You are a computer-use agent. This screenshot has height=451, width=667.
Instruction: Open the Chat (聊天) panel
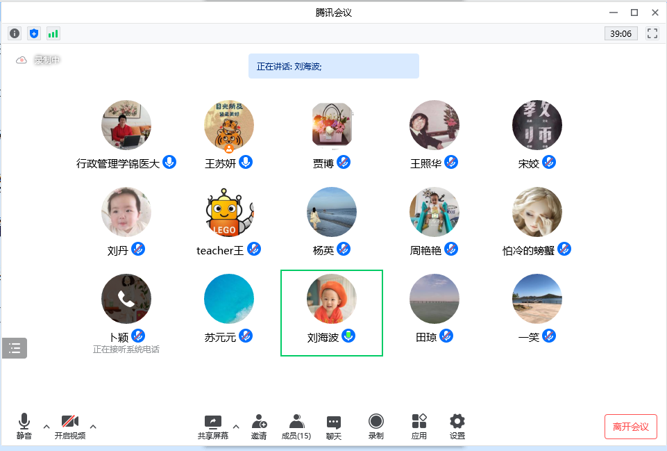(334, 426)
